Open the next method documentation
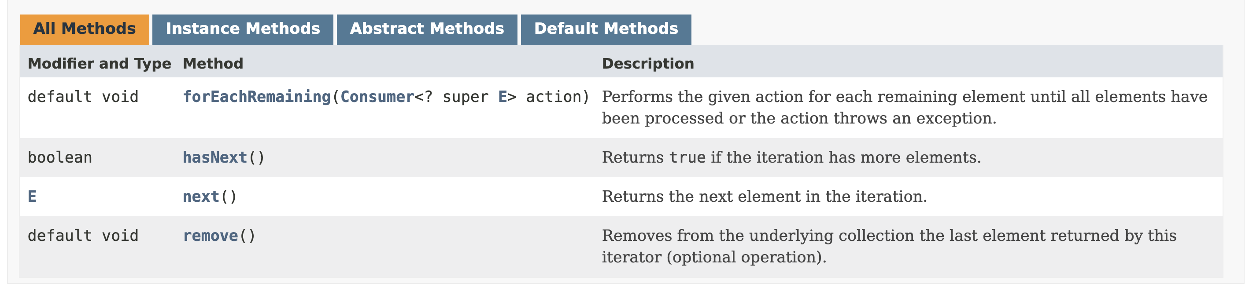 pyautogui.click(x=200, y=196)
